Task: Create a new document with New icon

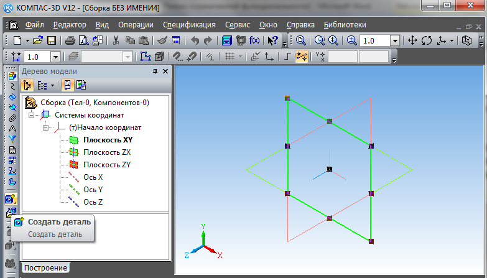Action: 17,40
